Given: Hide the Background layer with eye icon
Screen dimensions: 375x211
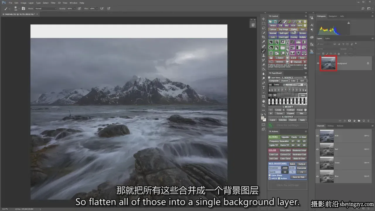Looking at the screenshot, I should point(318,63).
